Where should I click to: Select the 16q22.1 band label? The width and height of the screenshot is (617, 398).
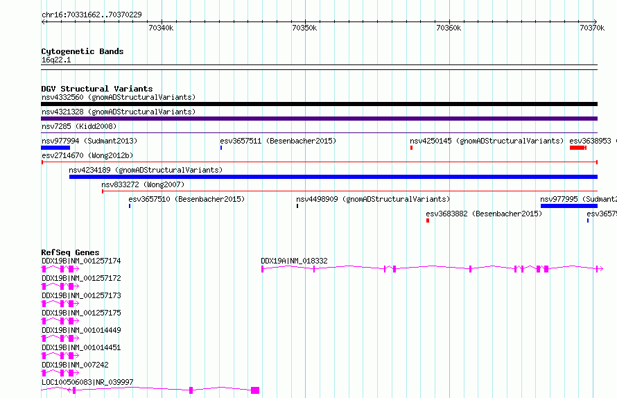(x=56, y=60)
